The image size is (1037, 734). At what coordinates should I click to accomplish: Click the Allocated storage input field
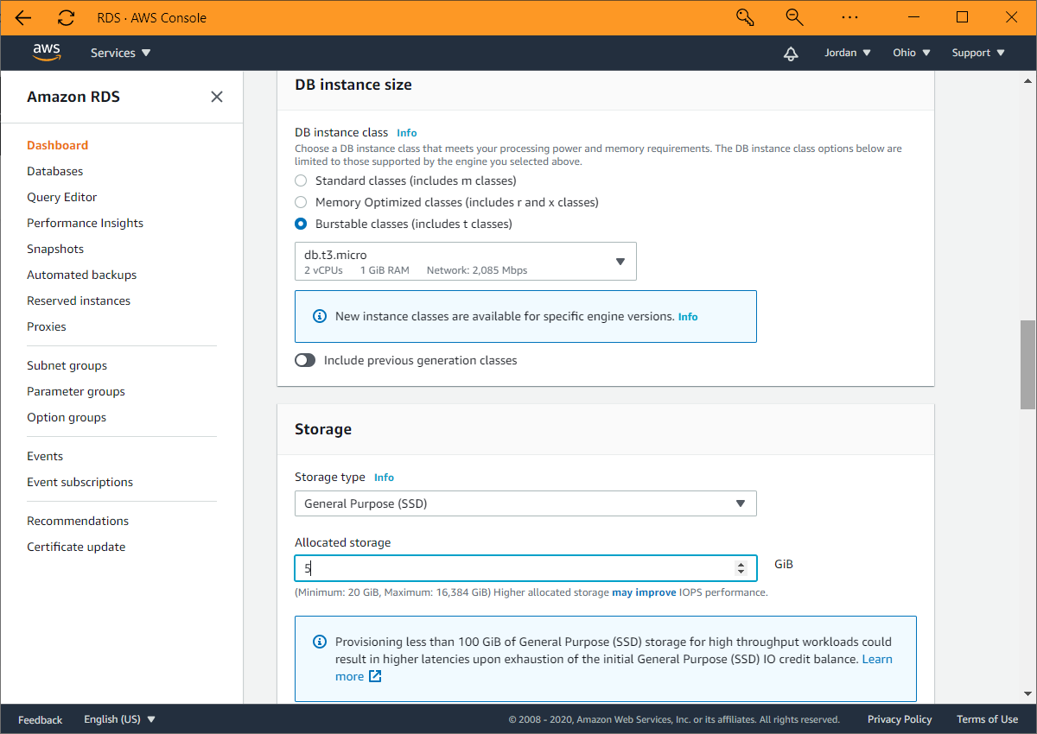click(525, 568)
